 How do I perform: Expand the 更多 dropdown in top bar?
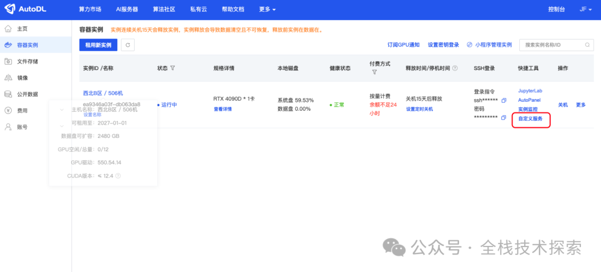(267, 9)
